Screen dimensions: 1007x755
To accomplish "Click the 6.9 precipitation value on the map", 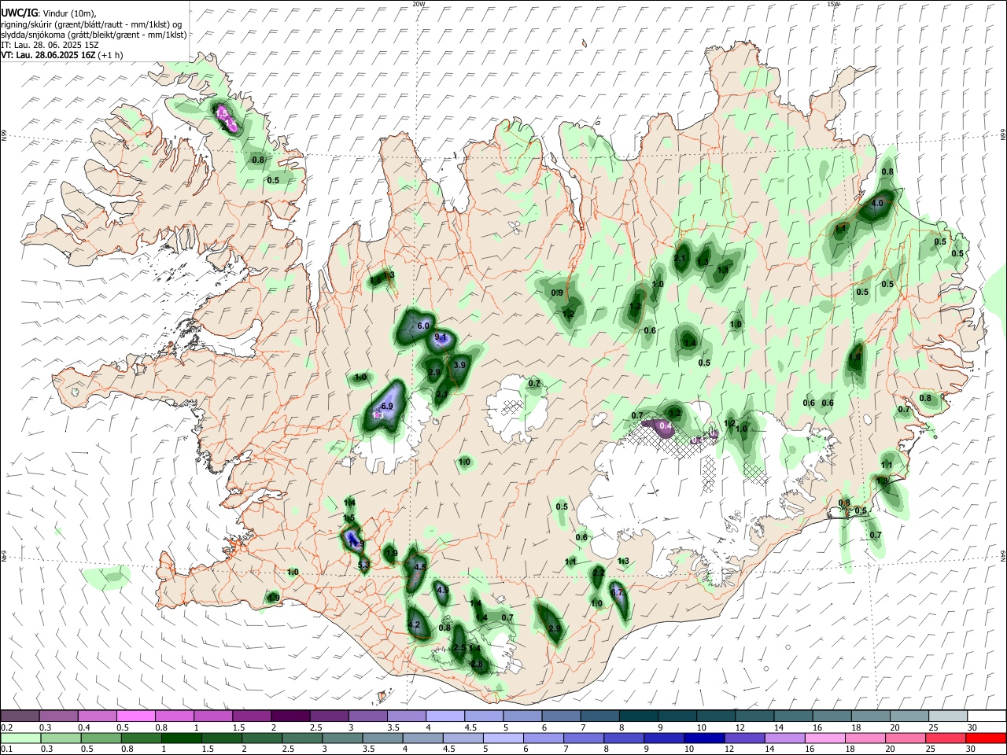I will coord(386,406).
